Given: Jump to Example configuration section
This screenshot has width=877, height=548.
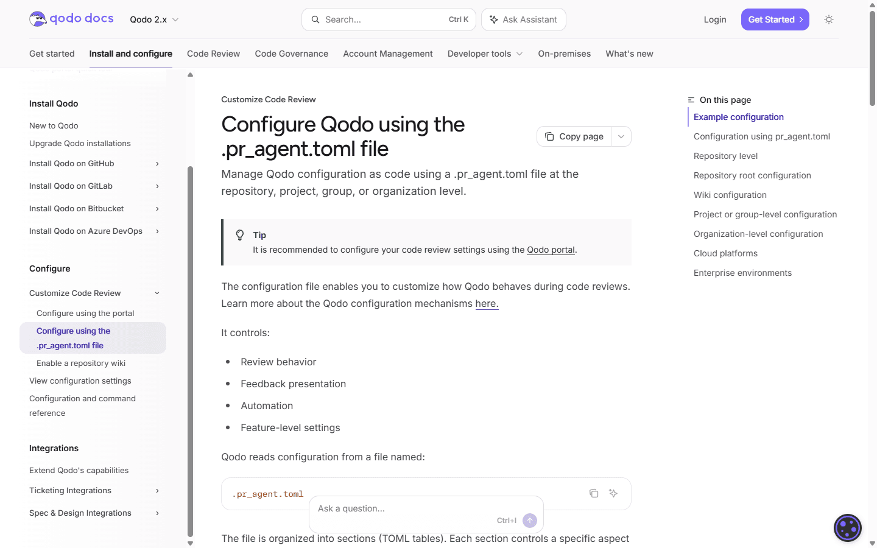Looking at the screenshot, I should click(x=738, y=117).
